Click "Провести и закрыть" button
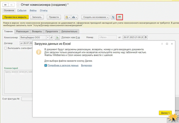 15,17
